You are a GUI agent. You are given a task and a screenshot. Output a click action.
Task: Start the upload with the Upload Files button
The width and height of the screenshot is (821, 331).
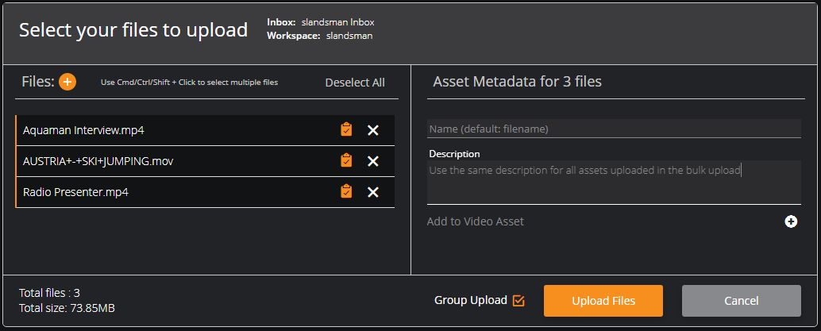[x=603, y=301]
